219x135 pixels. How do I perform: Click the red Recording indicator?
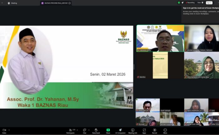(190, 3)
